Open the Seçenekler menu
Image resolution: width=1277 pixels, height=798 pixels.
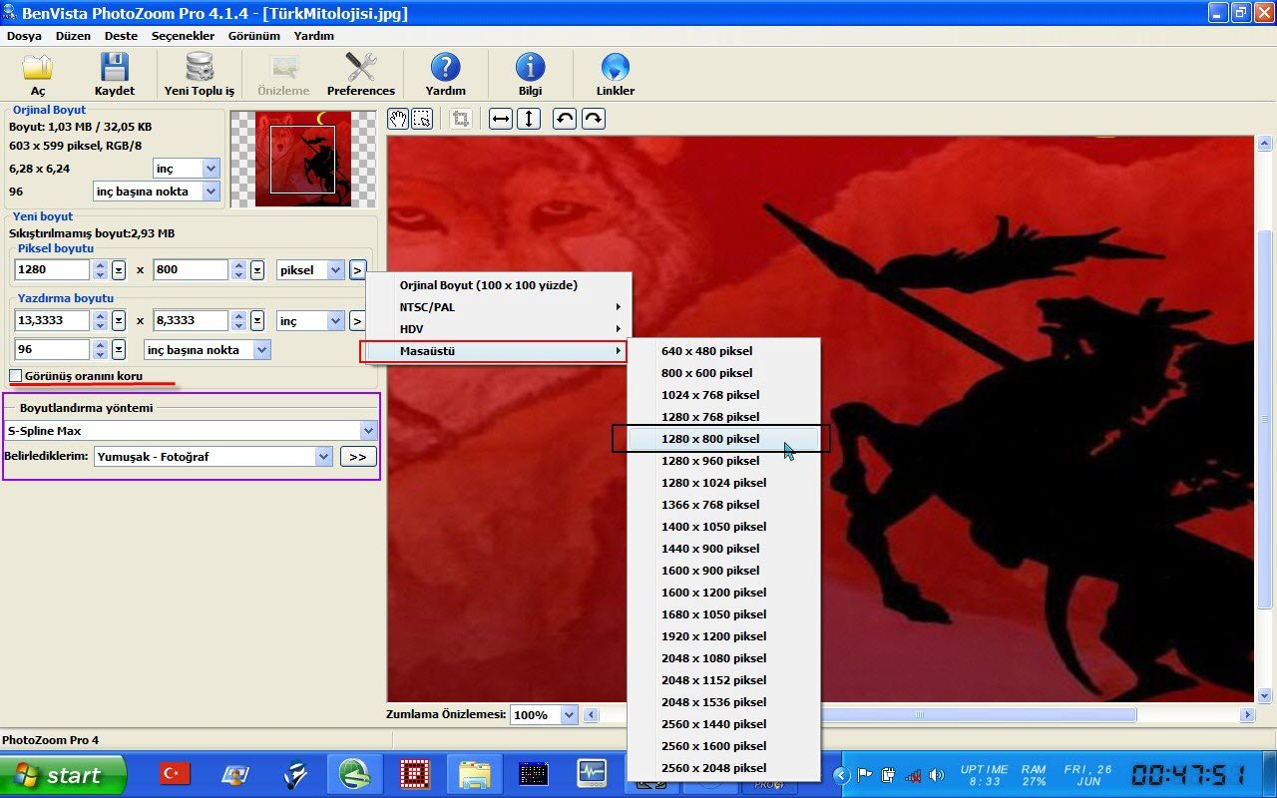click(183, 36)
